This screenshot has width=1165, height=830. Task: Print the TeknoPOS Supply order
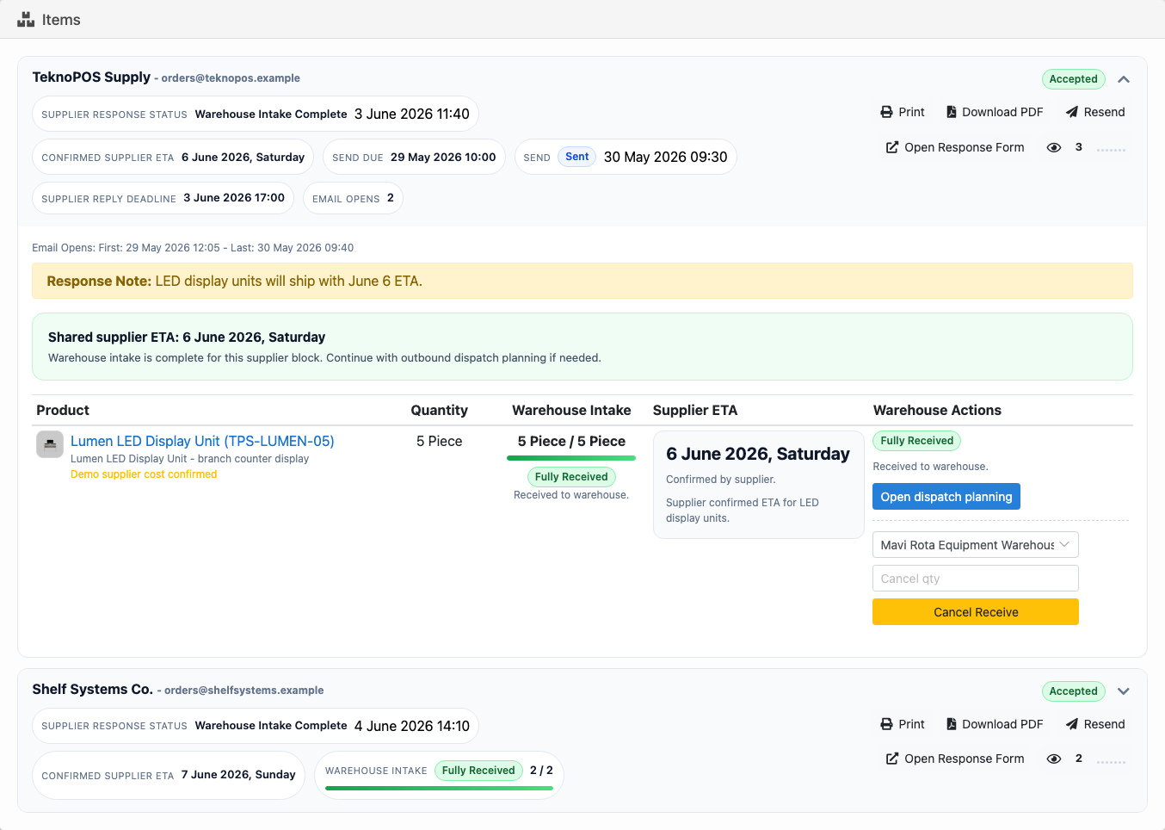tap(903, 112)
